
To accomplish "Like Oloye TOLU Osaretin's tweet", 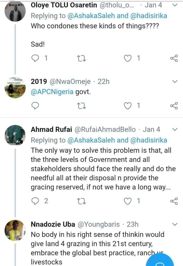I will click(x=128, y=58).
